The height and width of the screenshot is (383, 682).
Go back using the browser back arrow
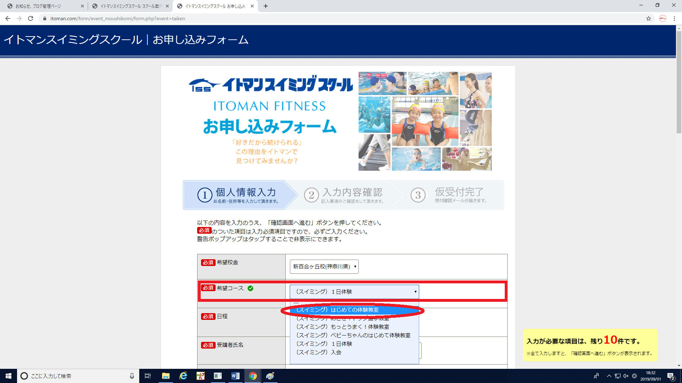tap(8, 18)
